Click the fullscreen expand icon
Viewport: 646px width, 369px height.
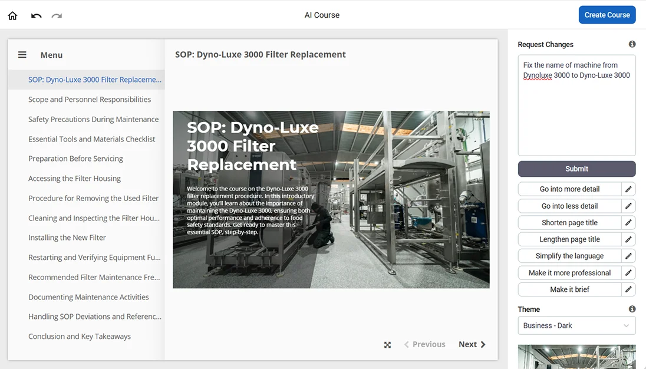click(x=387, y=345)
